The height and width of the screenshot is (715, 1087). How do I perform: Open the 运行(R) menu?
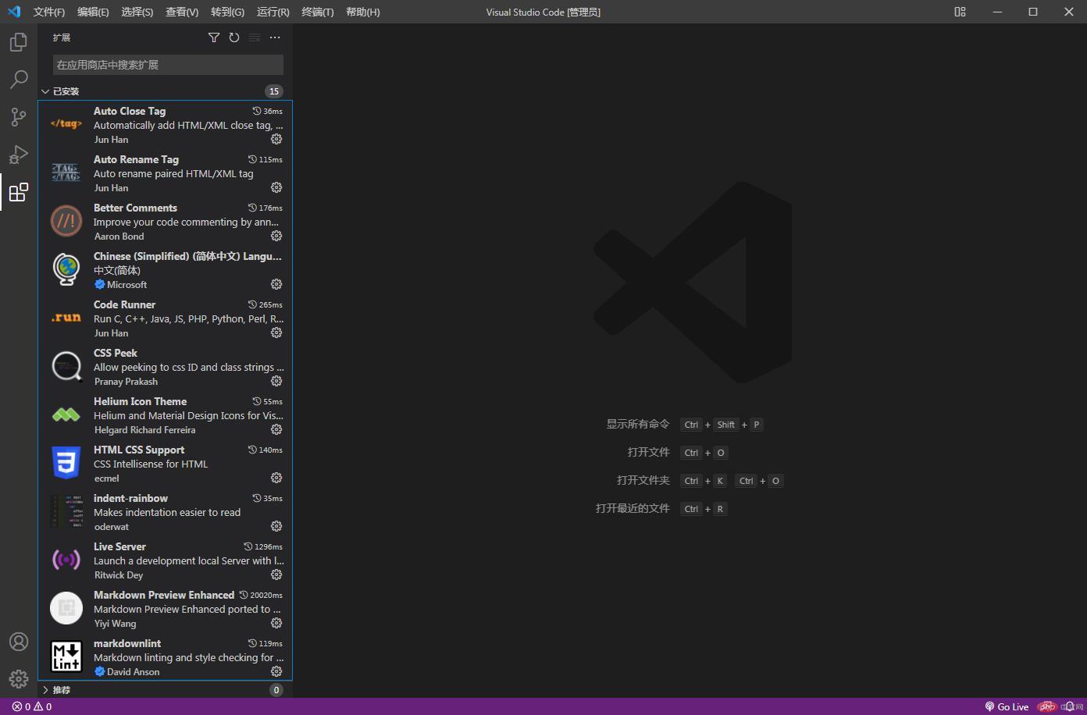(x=273, y=12)
